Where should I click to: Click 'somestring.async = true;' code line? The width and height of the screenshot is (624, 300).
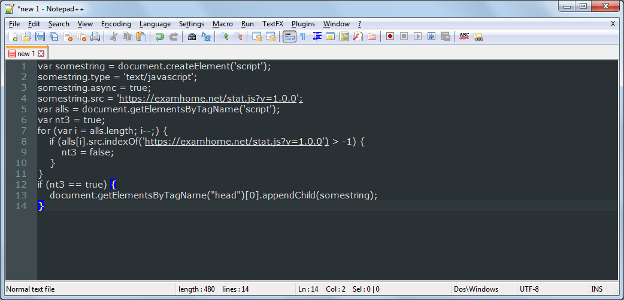click(x=94, y=87)
